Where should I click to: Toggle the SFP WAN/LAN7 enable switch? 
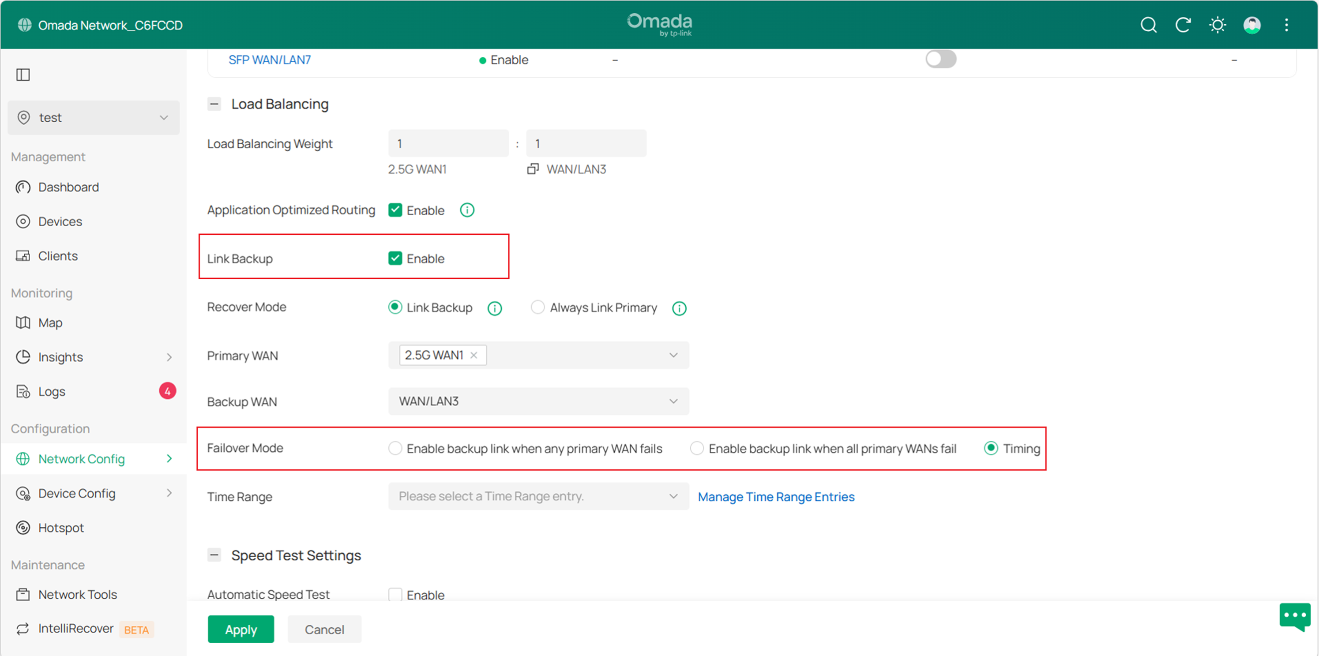tap(941, 59)
